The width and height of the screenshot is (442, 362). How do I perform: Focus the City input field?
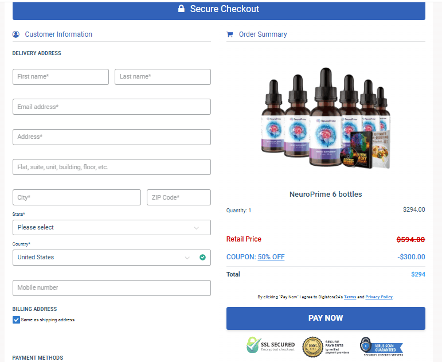[x=77, y=197]
